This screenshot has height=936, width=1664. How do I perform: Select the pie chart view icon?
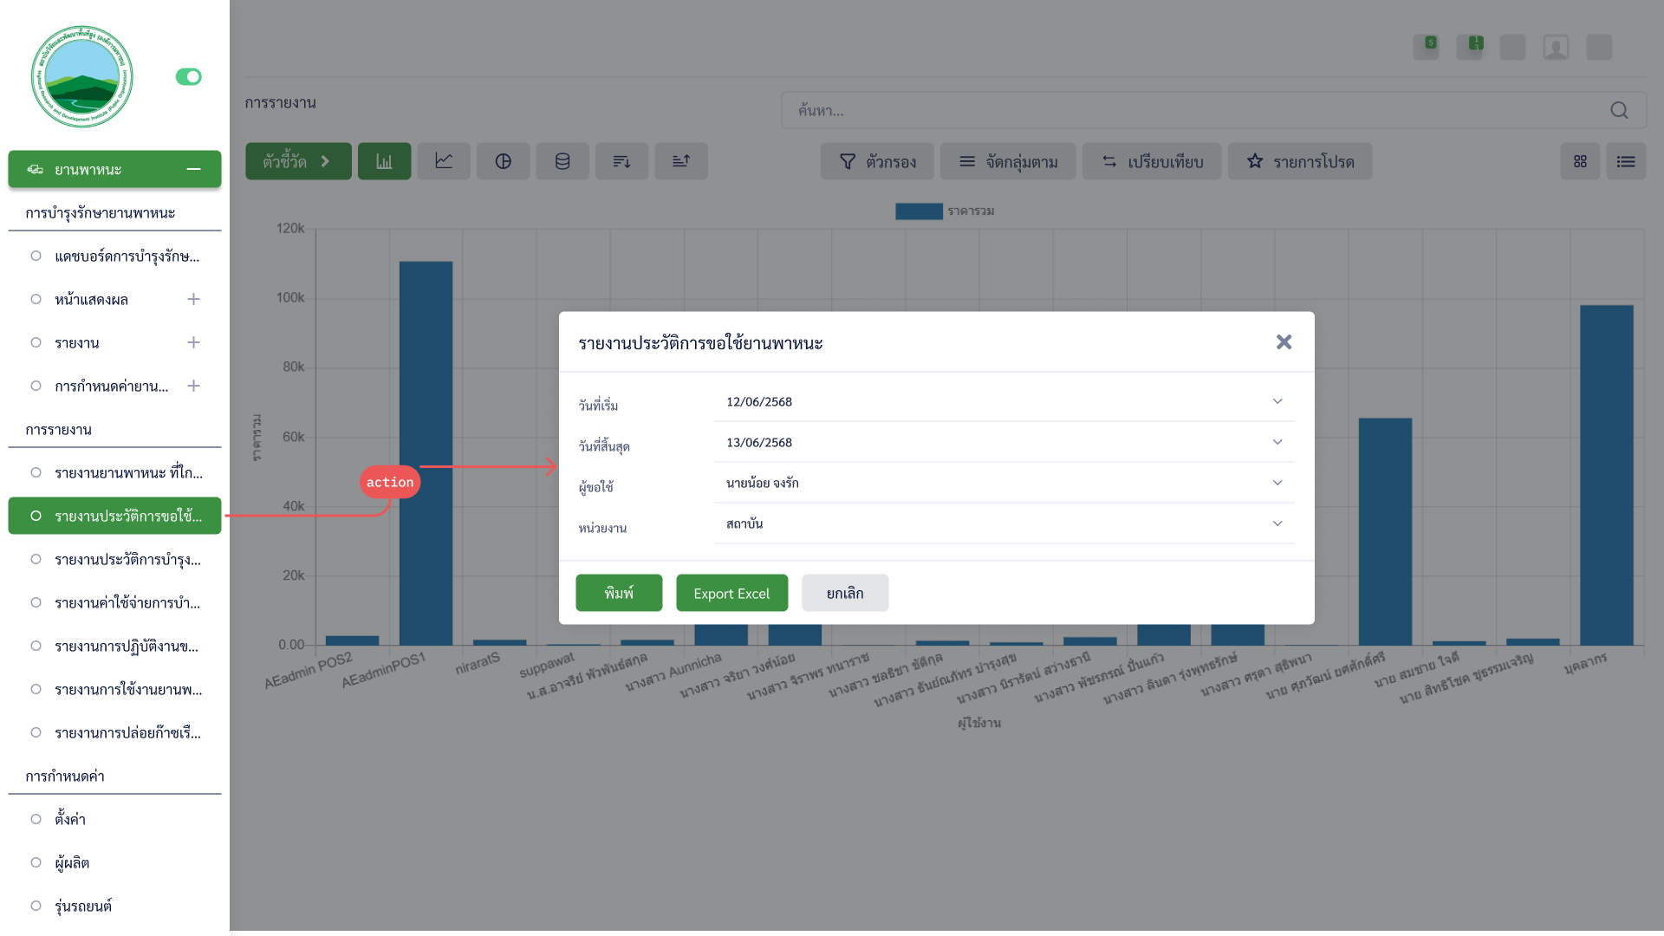click(503, 161)
